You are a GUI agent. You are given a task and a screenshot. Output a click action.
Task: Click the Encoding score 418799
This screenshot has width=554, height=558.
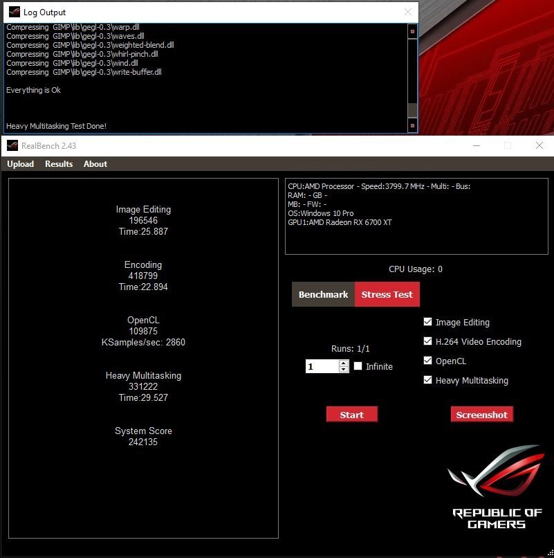[x=143, y=276]
